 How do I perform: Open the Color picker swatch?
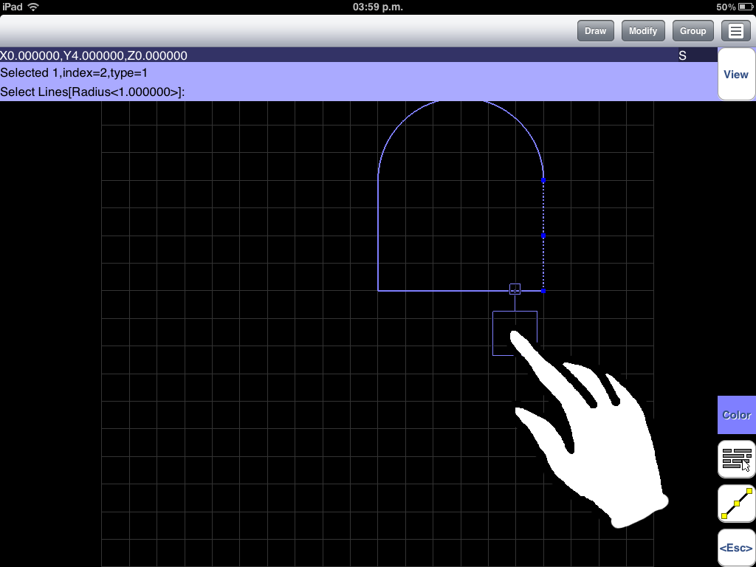click(736, 415)
